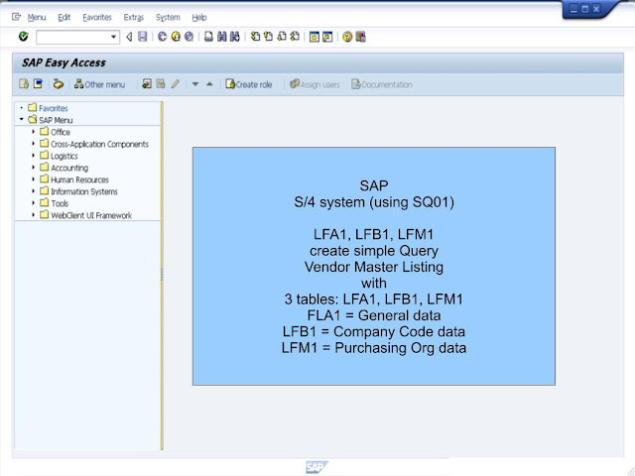The height and width of the screenshot is (476, 635).
Task: Click the SAP Business Workplace icon
Action: [59, 83]
